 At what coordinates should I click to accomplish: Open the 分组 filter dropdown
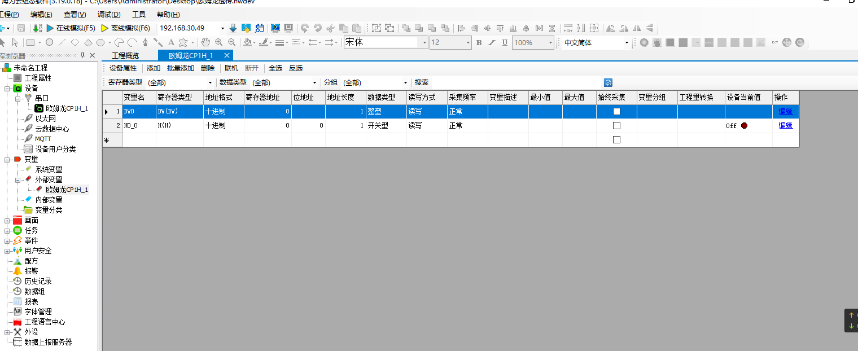(405, 82)
